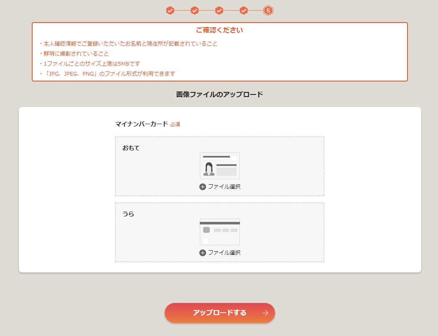The image size is (438, 336).
Task: Click the second completed step checkmark
Action: click(x=194, y=10)
